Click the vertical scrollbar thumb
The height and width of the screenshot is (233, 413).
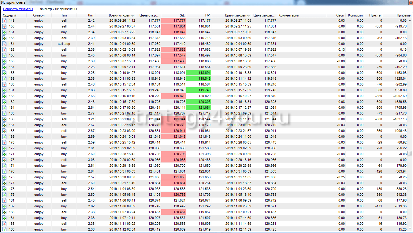410,152
